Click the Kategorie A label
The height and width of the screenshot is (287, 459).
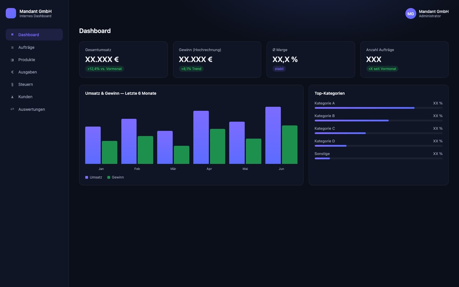pos(324,103)
